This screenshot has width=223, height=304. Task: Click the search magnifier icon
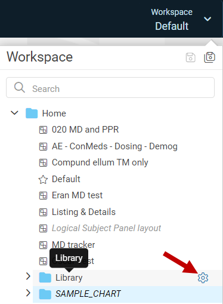(20, 87)
